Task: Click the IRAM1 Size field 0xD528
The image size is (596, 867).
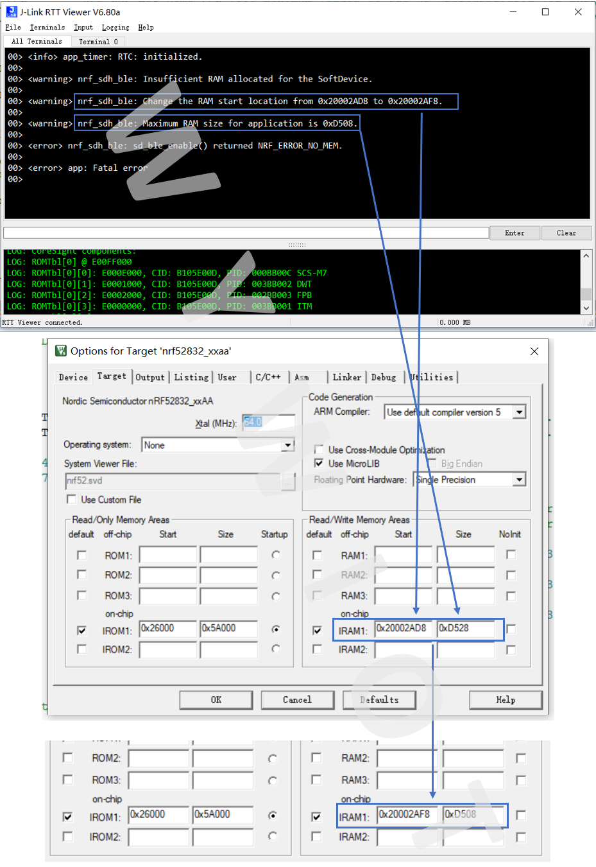Action: point(466,629)
